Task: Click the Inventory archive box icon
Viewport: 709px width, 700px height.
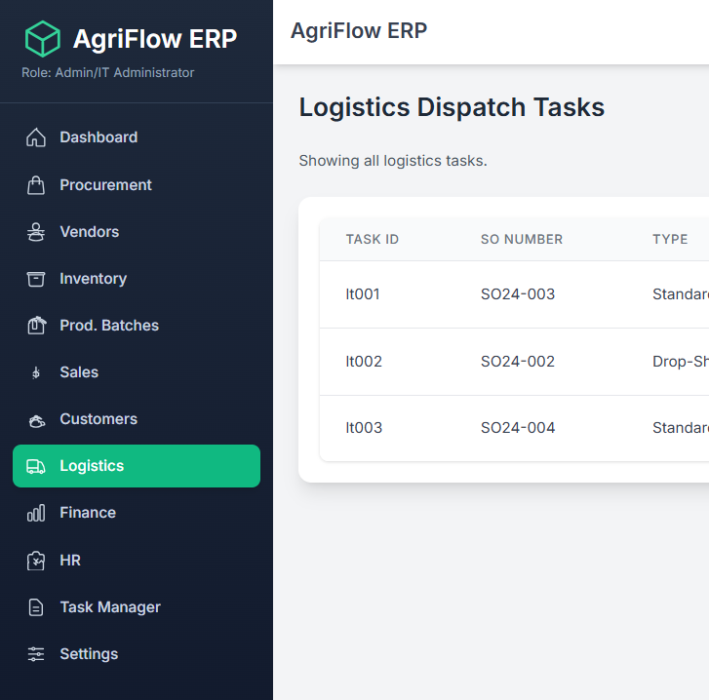Action: (x=36, y=279)
